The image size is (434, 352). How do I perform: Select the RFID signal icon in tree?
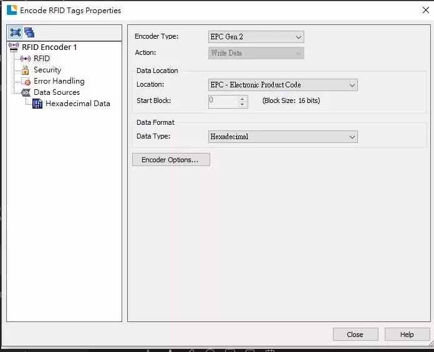26,59
